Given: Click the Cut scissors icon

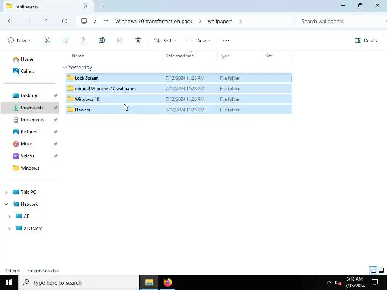Looking at the screenshot, I should point(47,41).
